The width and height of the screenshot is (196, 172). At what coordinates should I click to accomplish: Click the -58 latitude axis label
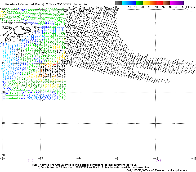(2, 123)
